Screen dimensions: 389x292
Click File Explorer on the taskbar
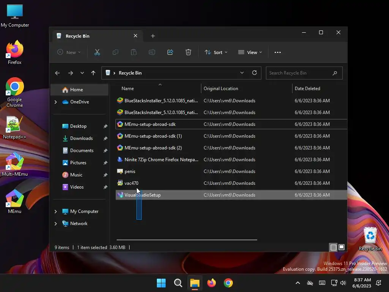(x=195, y=283)
